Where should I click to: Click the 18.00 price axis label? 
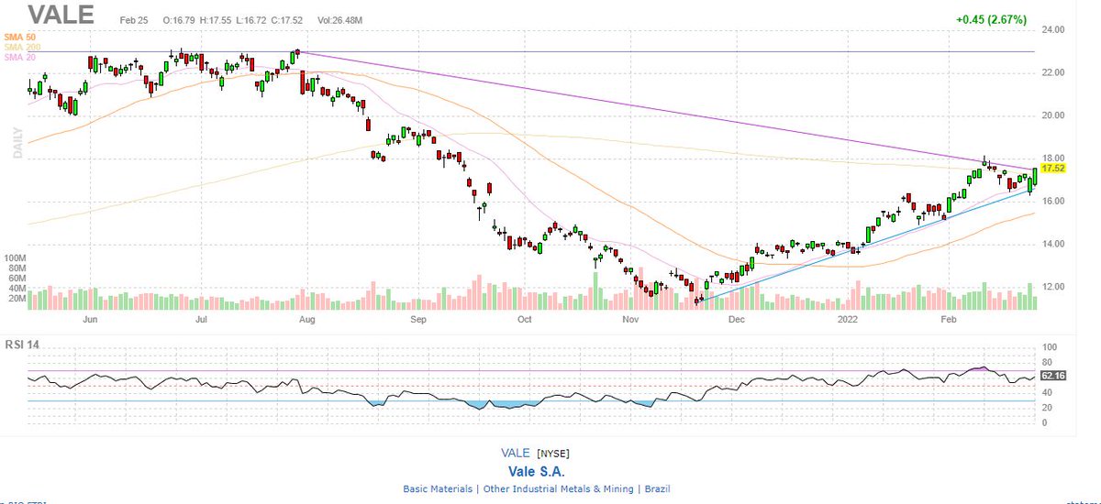pos(1054,159)
